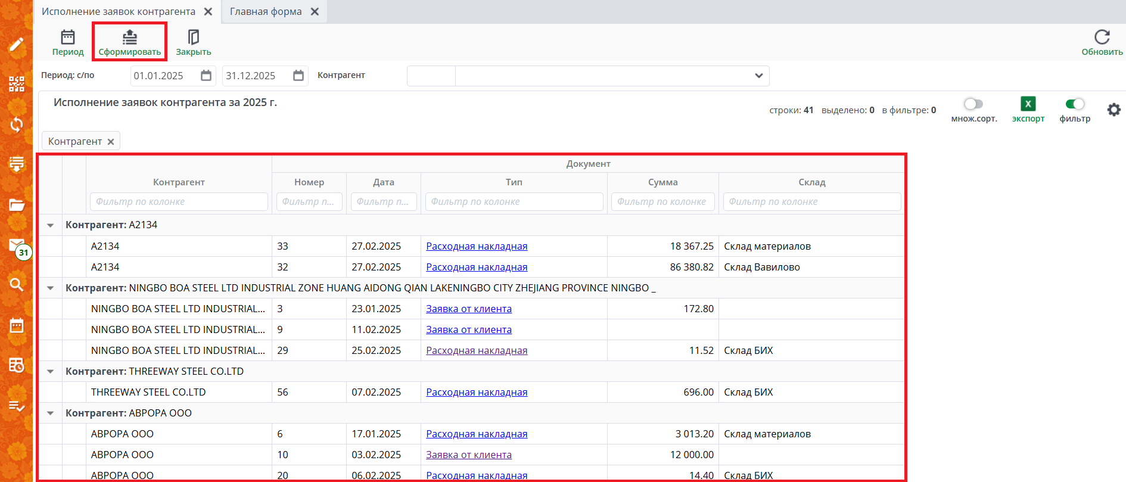Collapse the THREEWAY STEEL CO.LTD group
This screenshot has width=1126, height=482.
click(x=51, y=372)
